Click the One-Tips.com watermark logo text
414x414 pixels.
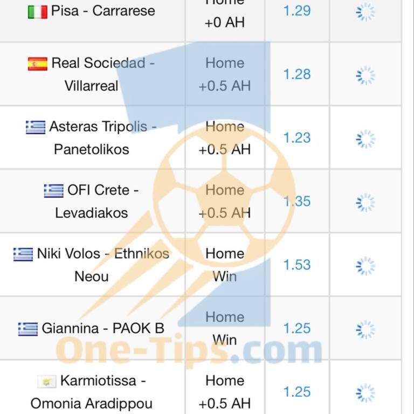coord(189,351)
